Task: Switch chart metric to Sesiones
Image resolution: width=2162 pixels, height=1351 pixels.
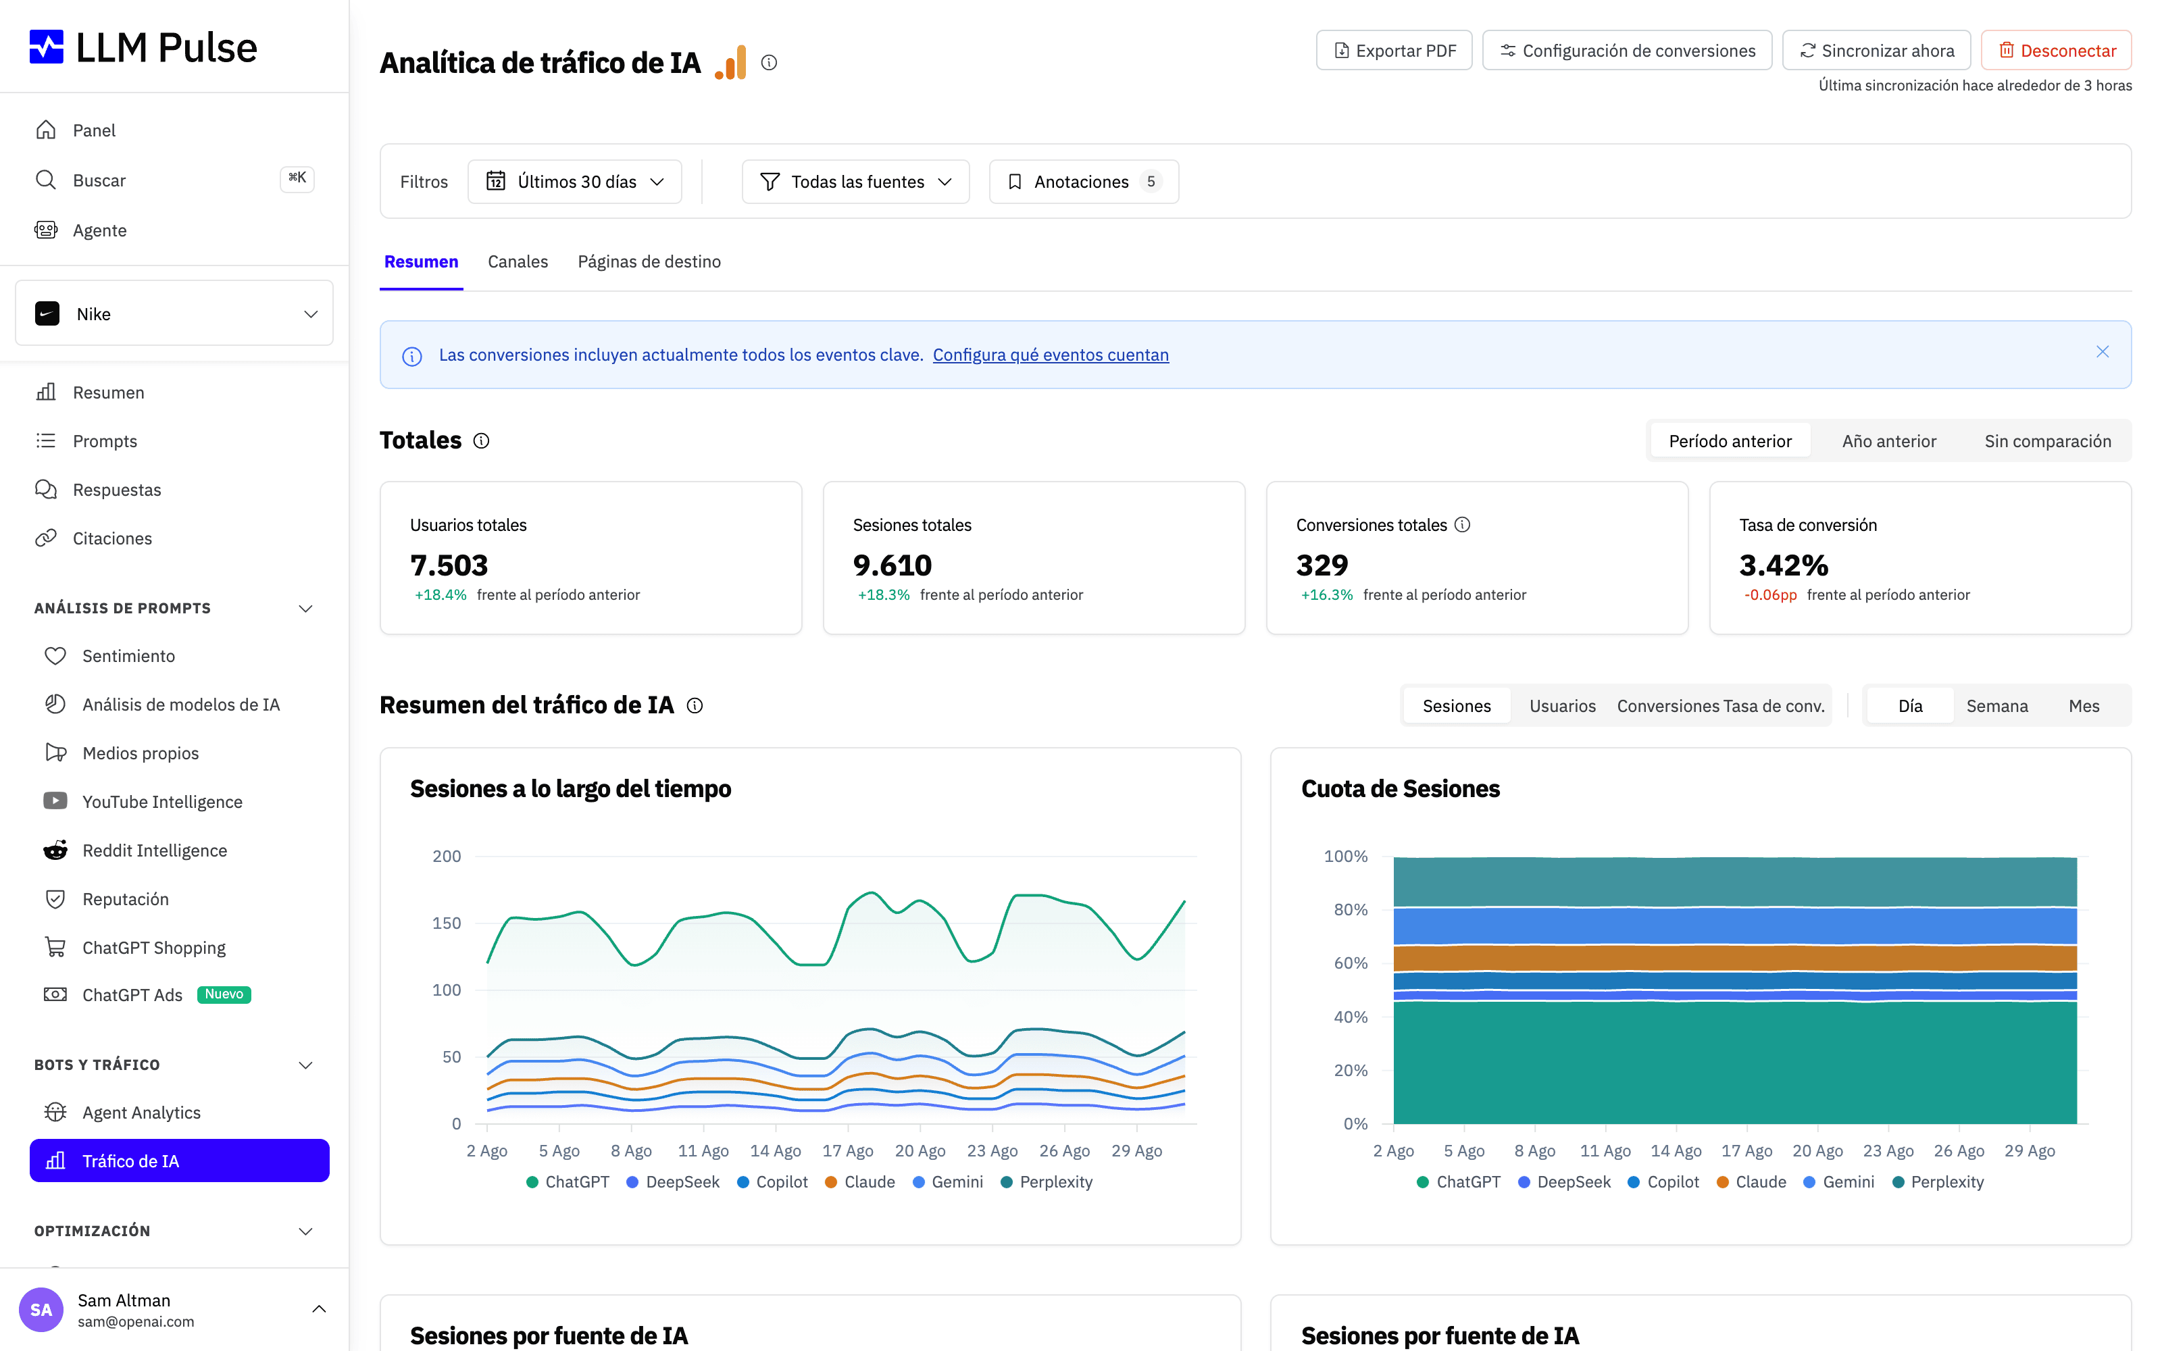Action: (1456, 706)
